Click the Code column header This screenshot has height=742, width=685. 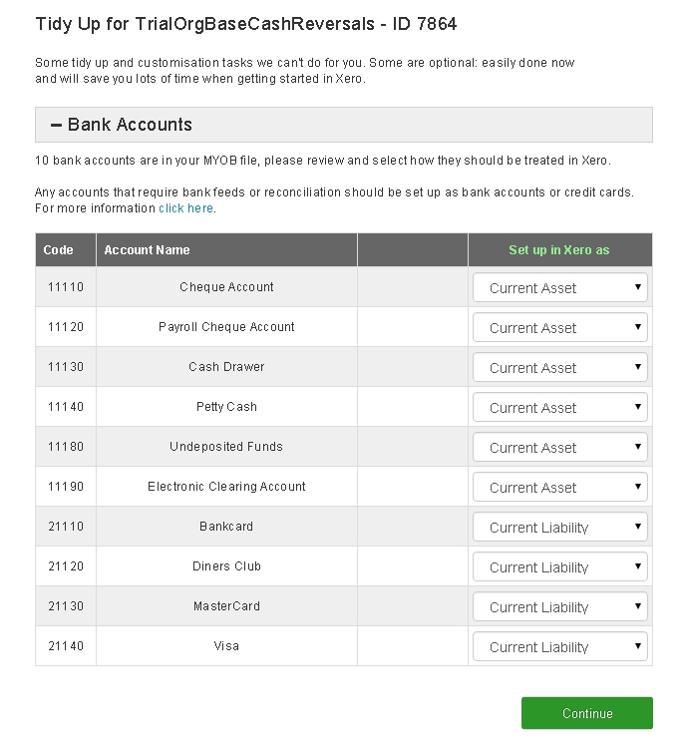click(x=59, y=250)
